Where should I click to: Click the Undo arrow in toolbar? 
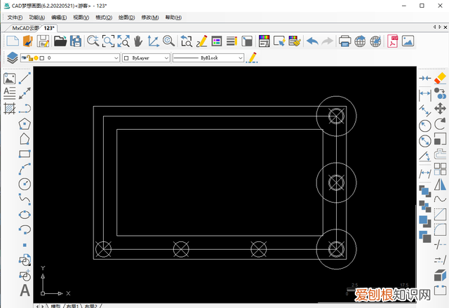(313, 41)
